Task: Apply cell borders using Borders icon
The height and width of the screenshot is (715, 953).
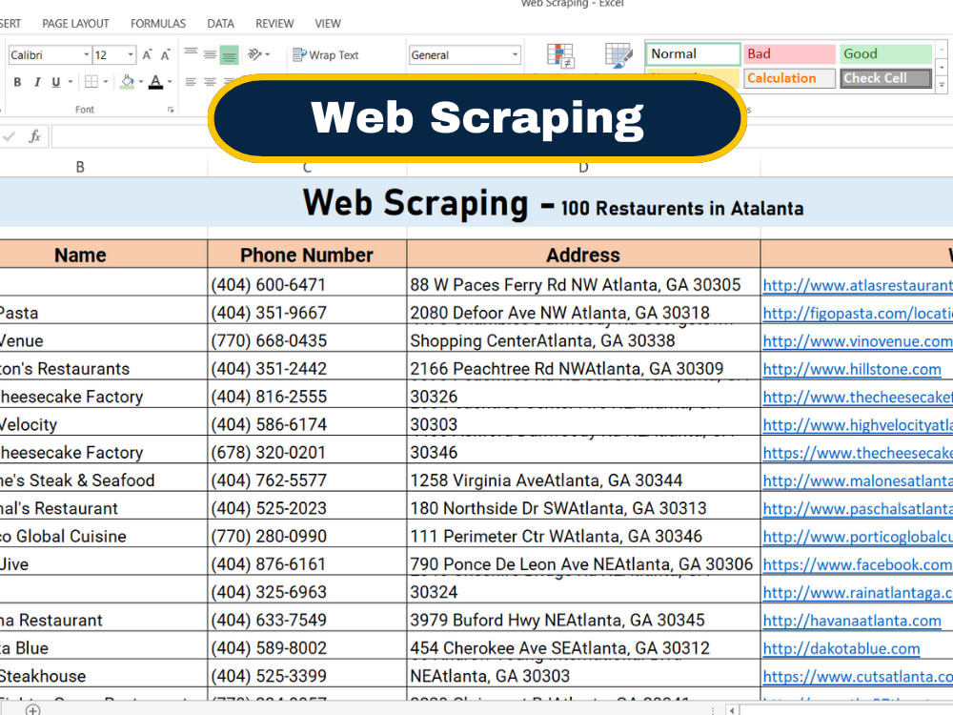Action: pos(91,81)
